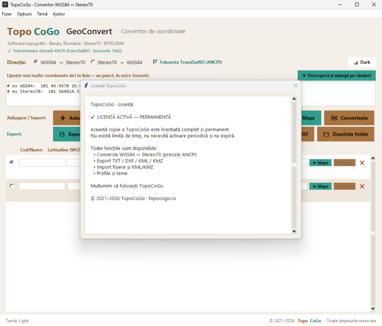Open the first row Maps dropdown
382x326 pixels.
point(320,163)
